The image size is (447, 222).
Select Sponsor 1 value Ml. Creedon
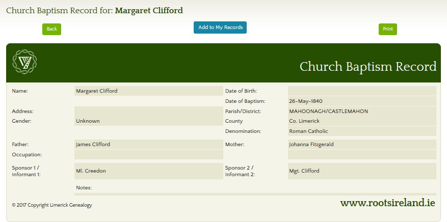tap(148, 171)
